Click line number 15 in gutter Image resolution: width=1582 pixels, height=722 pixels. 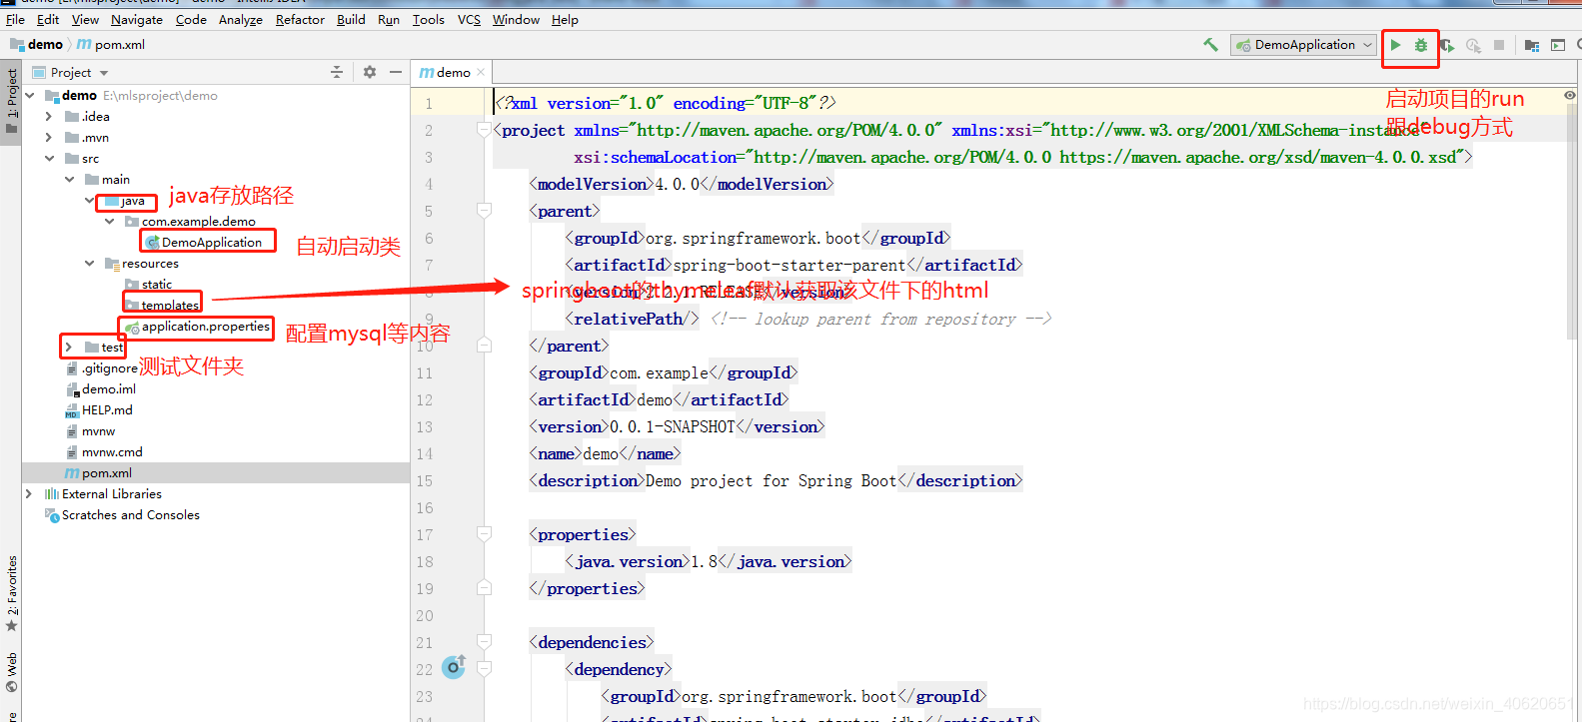pos(425,480)
